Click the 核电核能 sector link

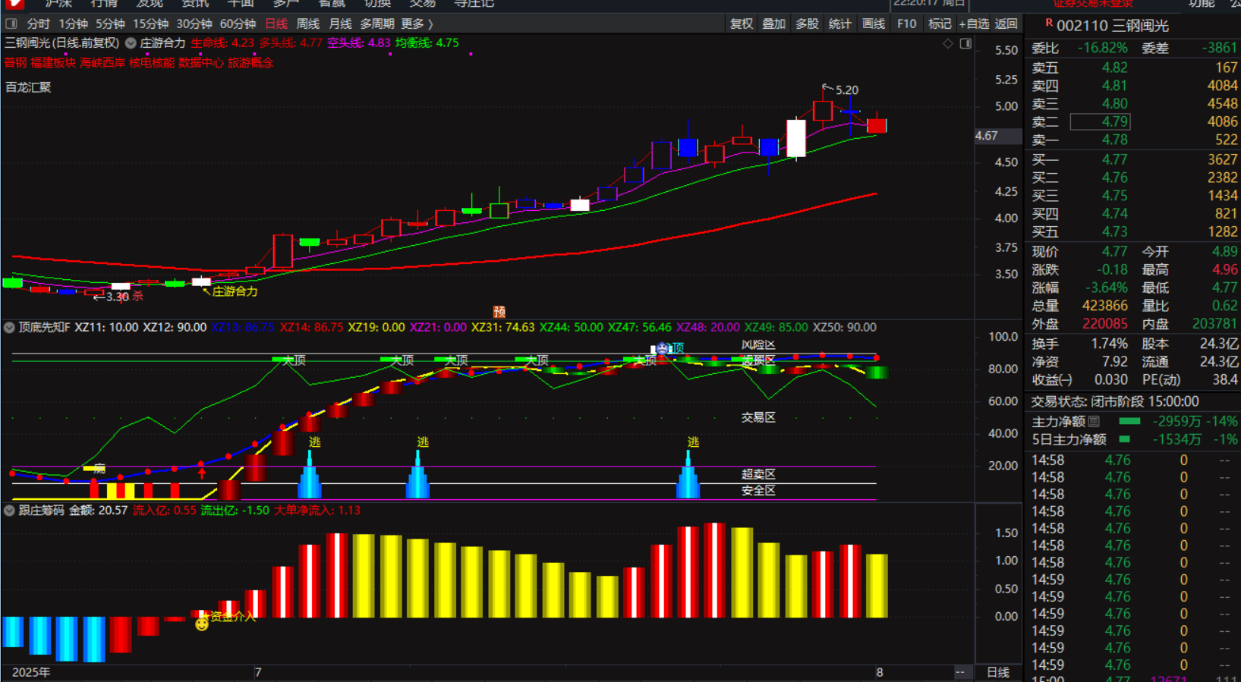(x=151, y=63)
